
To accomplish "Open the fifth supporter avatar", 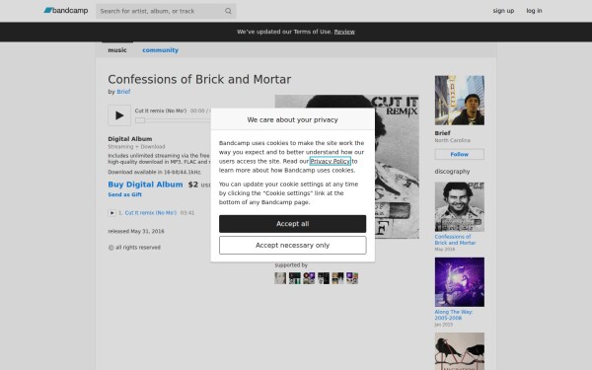I will (x=337, y=278).
